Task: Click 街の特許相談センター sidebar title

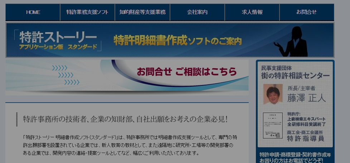Action: coord(295,76)
